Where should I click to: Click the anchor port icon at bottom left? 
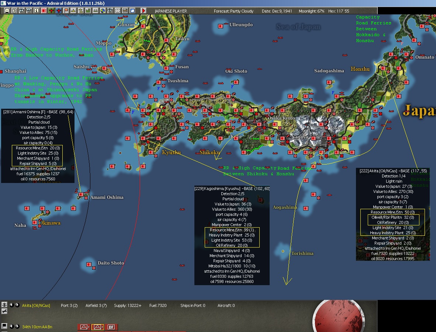click(4, 305)
